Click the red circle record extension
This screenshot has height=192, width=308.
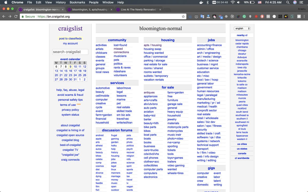[256, 16]
